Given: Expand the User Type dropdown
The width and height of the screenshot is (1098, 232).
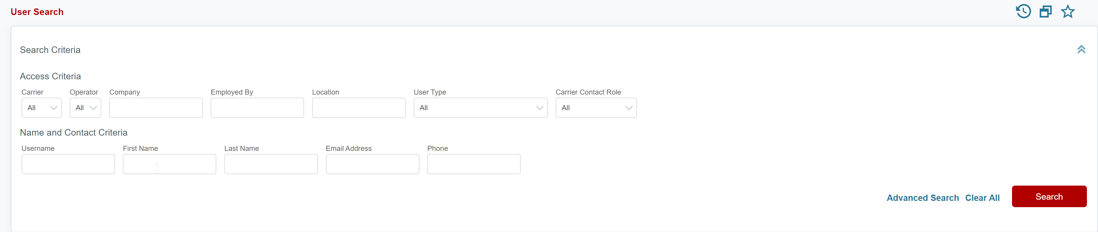Looking at the screenshot, I should [480, 108].
